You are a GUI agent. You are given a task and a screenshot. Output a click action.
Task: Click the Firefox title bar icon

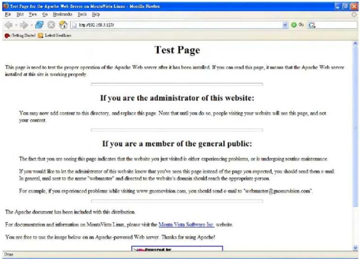click(6, 6)
